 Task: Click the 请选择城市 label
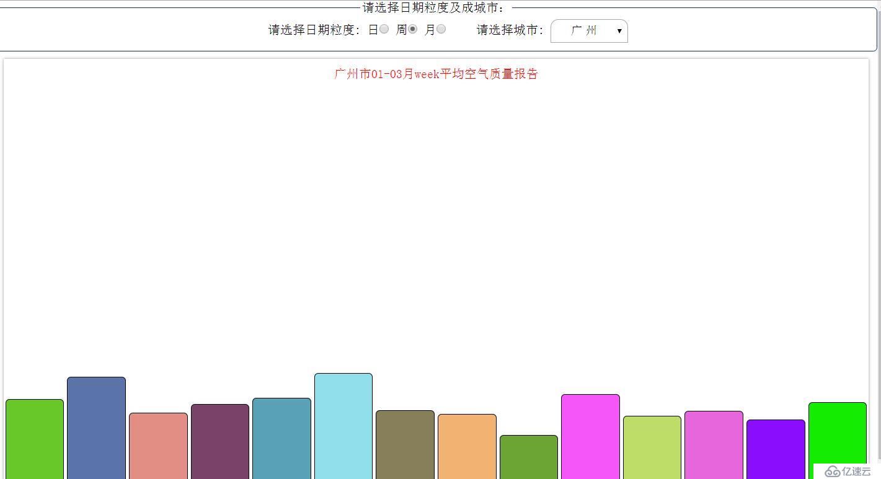(x=510, y=30)
